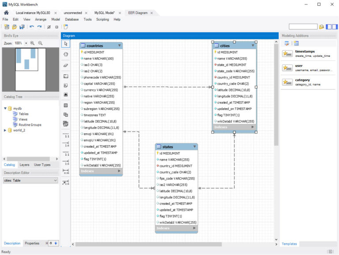Screen dimensions: 339x255
Task: Collapse the mydb schema tree node
Action: point(5,108)
